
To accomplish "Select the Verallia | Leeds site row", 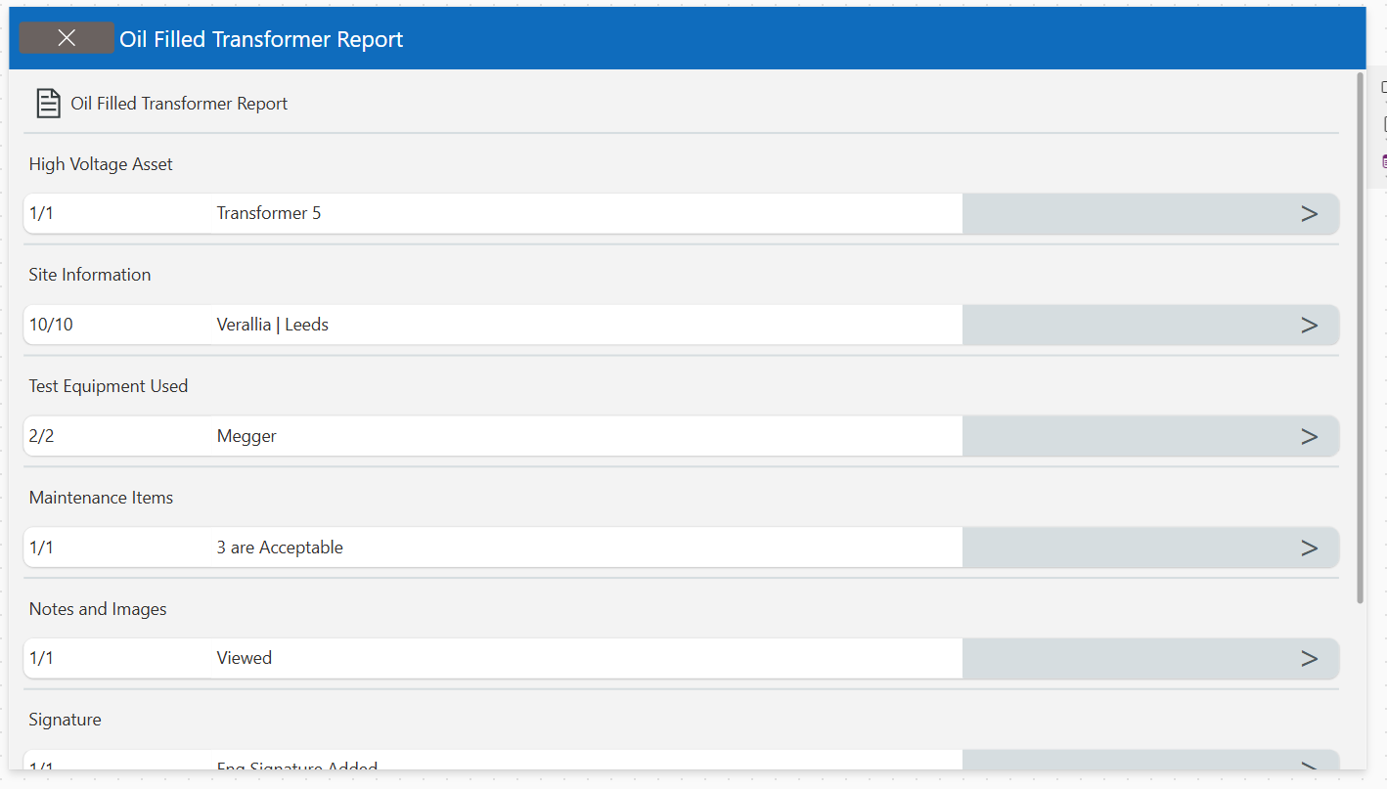I will pos(489,325).
